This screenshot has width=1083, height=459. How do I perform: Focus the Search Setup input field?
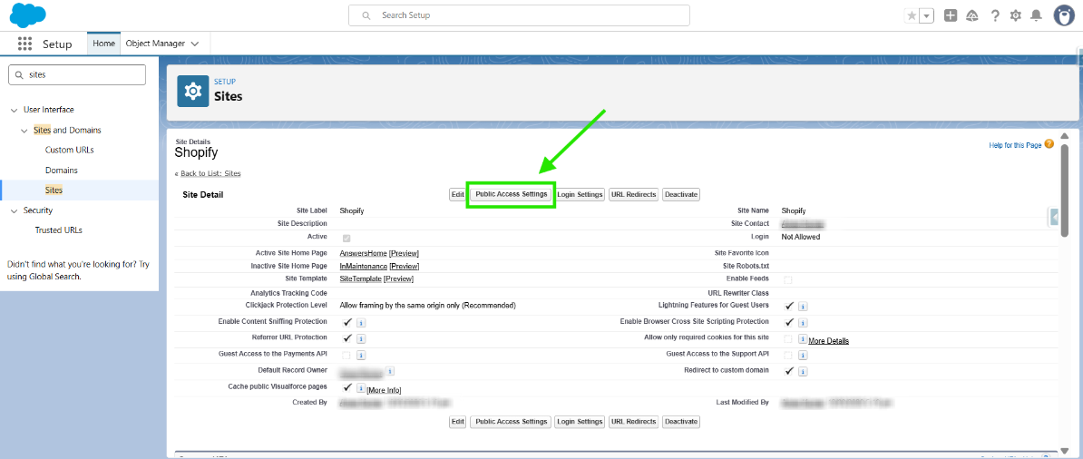[x=519, y=15]
